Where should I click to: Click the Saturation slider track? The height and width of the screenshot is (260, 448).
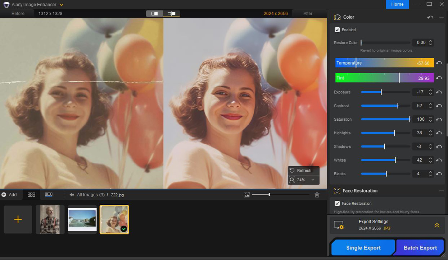coord(385,119)
